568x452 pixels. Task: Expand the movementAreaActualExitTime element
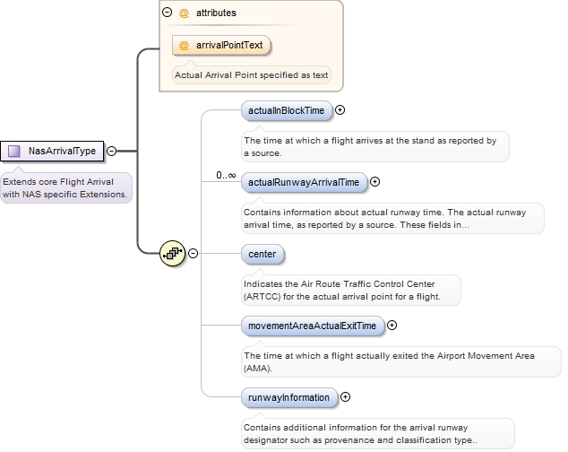click(x=392, y=326)
